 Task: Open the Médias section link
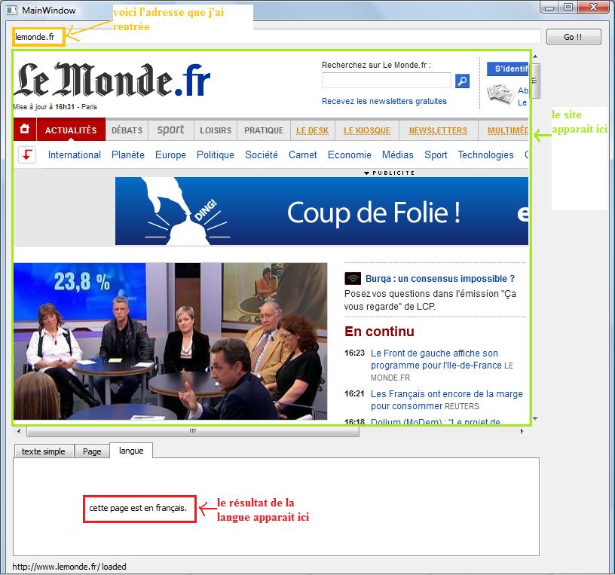coord(398,155)
